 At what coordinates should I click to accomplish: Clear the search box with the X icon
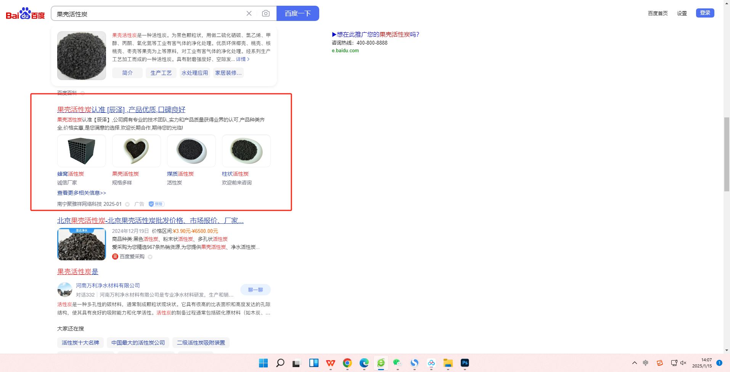[x=249, y=13]
